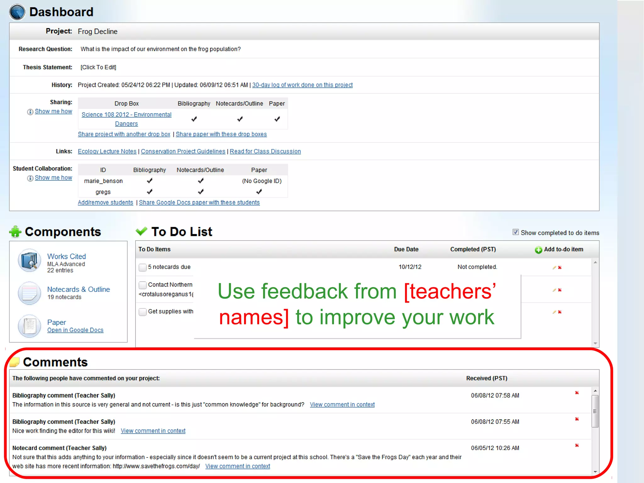This screenshot has width=644, height=483.
Task: Click the green Add to-do item plus icon
Action: click(x=538, y=250)
